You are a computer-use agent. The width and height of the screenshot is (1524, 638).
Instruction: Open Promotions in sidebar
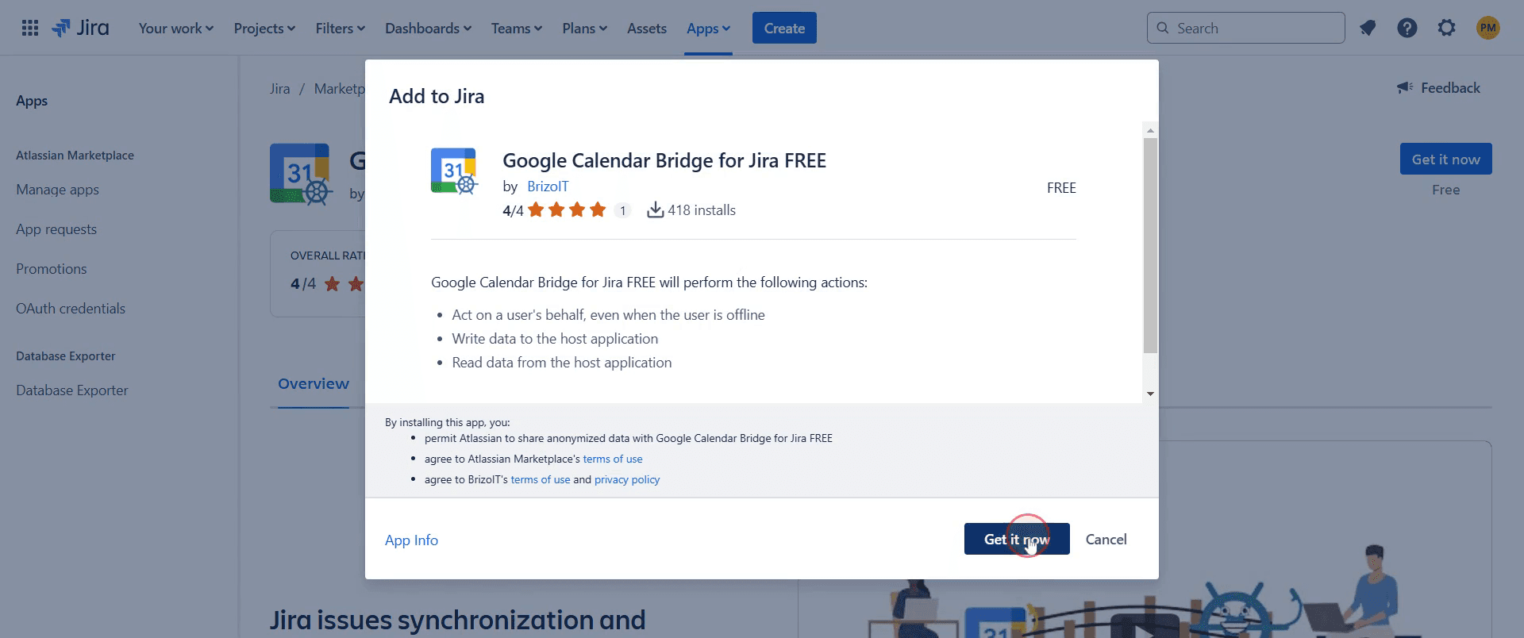(x=52, y=269)
